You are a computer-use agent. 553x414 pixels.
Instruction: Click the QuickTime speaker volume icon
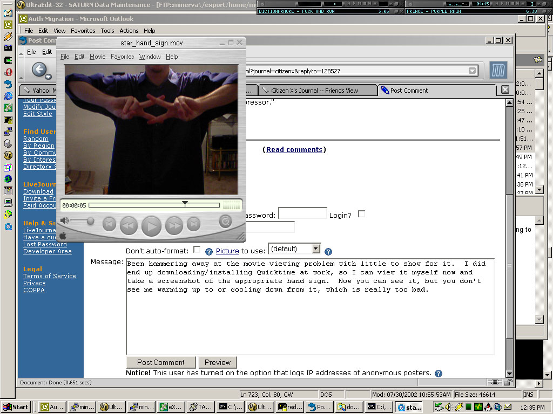pyautogui.click(x=64, y=220)
